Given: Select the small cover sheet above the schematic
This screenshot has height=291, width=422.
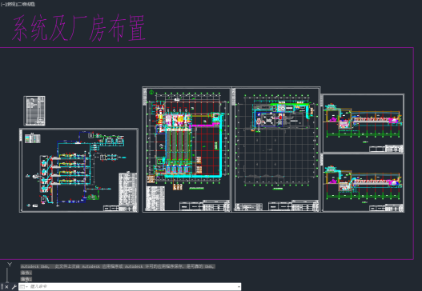Looking at the screenshot, I should tap(34, 110).
